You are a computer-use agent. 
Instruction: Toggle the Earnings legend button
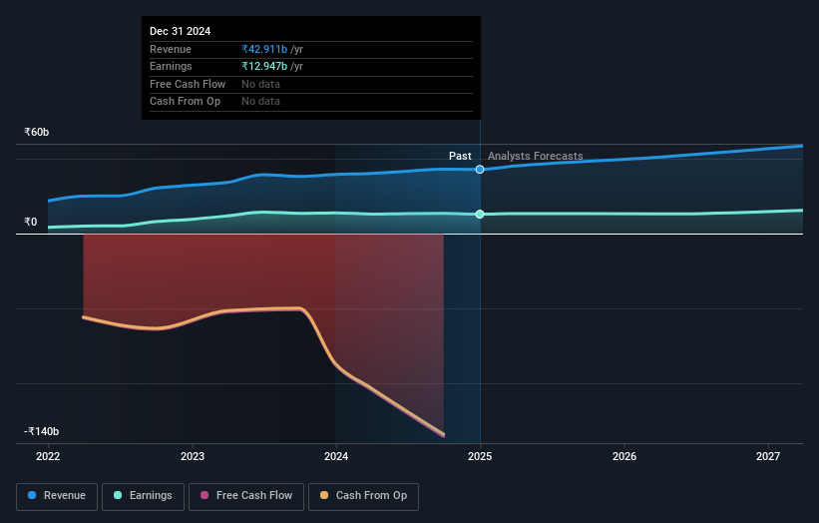(x=143, y=496)
